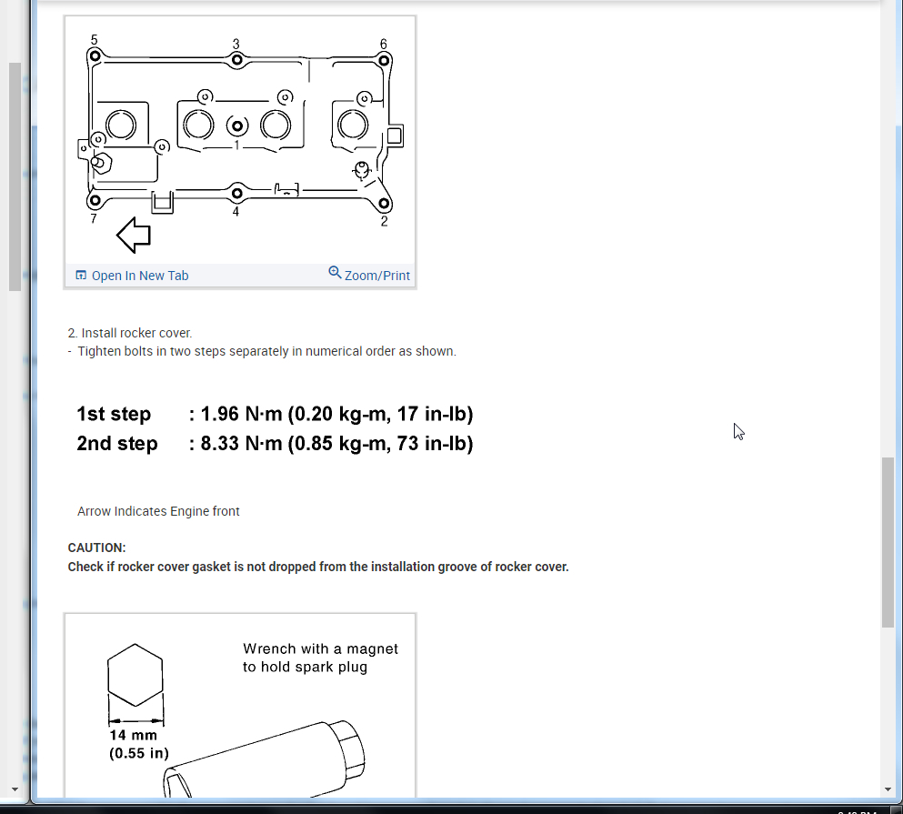903x814 pixels.
Task: Click the rocker cover bolt order diagram
Action: 240,141
